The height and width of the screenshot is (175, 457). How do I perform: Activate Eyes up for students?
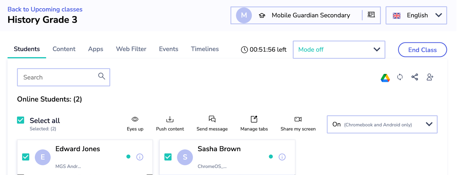(x=135, y=123)
